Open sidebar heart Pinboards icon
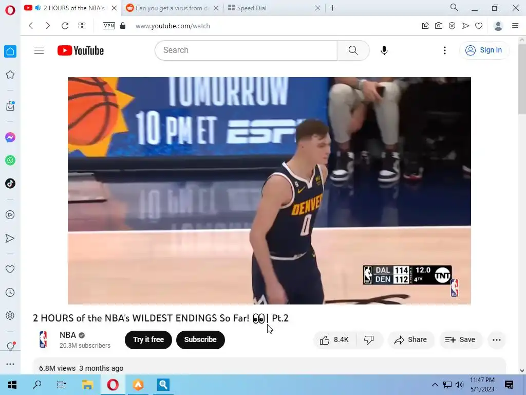The image size is (526, 395). pos(10,269)
